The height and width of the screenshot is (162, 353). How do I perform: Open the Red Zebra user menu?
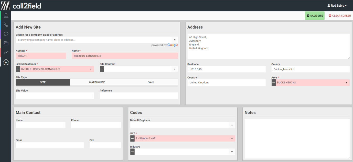point(337,6)
